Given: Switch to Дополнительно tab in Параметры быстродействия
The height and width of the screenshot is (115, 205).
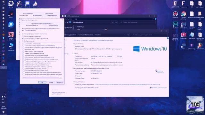Looking at the screenshot, I should coord(53,26).
